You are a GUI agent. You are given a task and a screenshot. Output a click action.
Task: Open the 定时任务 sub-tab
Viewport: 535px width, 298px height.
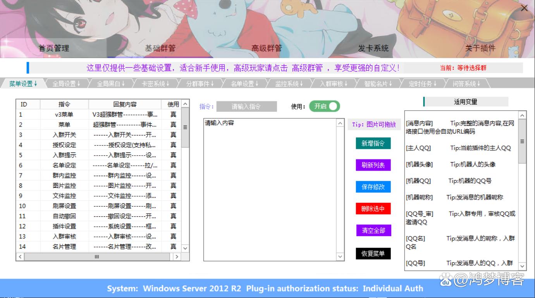tap(423, 84)
